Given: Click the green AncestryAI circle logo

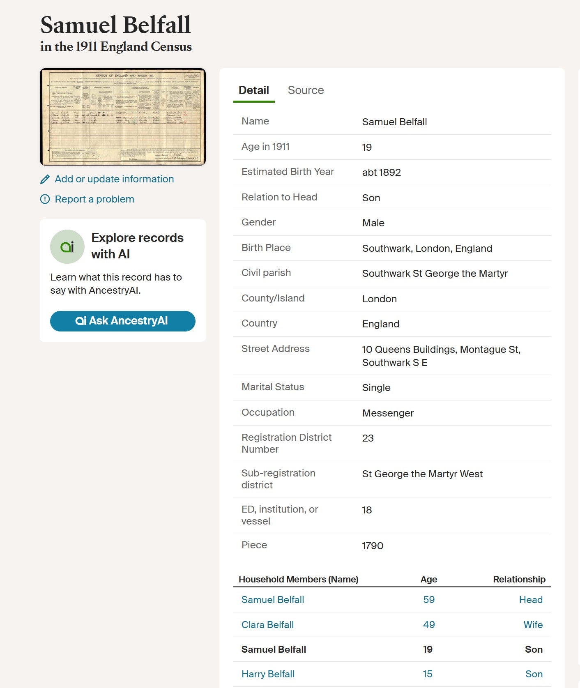Looking at the screenshot, I should 67,246.
